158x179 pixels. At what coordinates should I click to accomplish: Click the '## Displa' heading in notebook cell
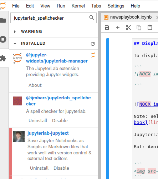point(146,44)
